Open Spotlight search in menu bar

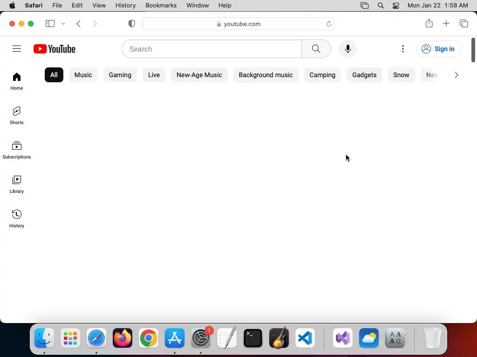click(380, 6)
